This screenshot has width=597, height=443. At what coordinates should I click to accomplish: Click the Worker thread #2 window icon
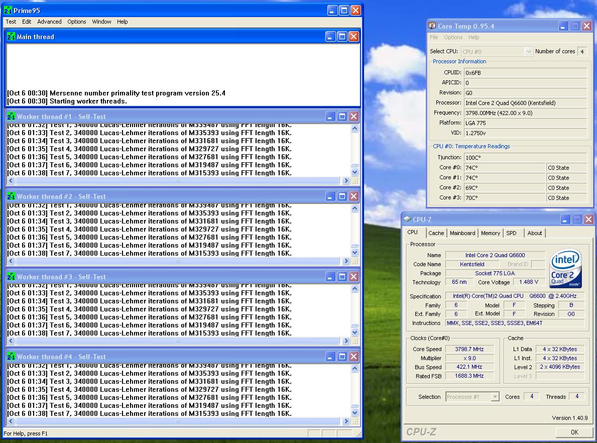pyautogui.click(x=11, y=196)
